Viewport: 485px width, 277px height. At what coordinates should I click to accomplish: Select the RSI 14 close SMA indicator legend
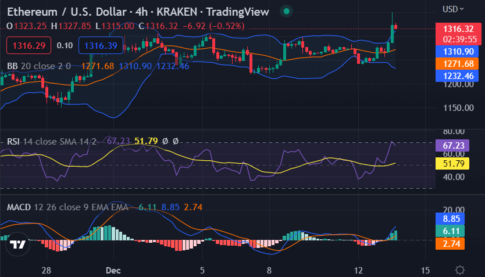51,142
